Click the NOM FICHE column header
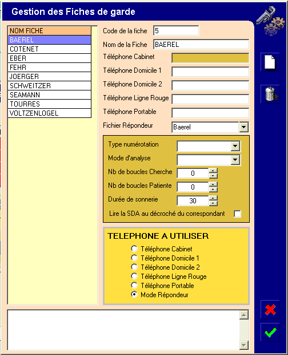 50,30
